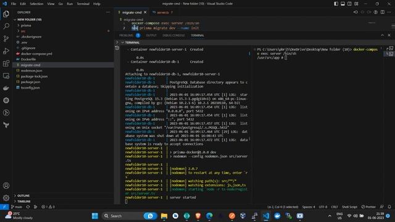Open Explorer More Actions ellipsis
395x222 pixels.
[x=108, y=12]
